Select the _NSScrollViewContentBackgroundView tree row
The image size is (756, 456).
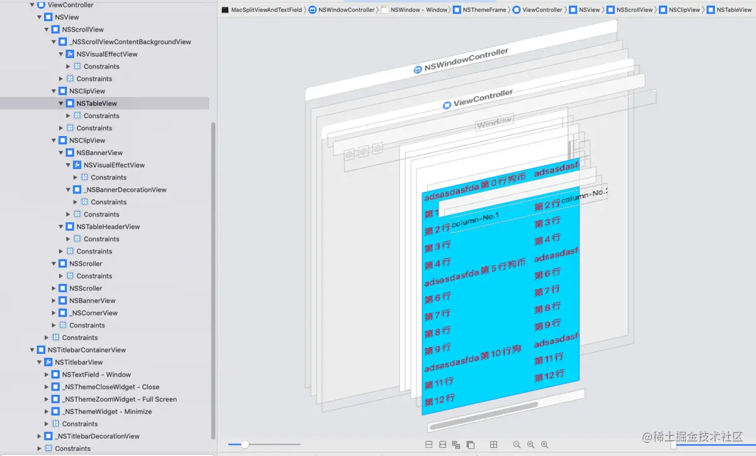(x=104, y=42)
